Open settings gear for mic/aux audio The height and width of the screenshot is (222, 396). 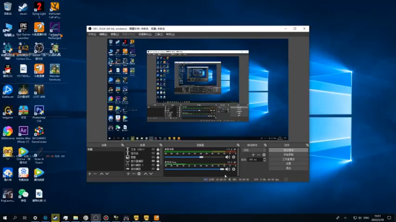click(234, 170)
